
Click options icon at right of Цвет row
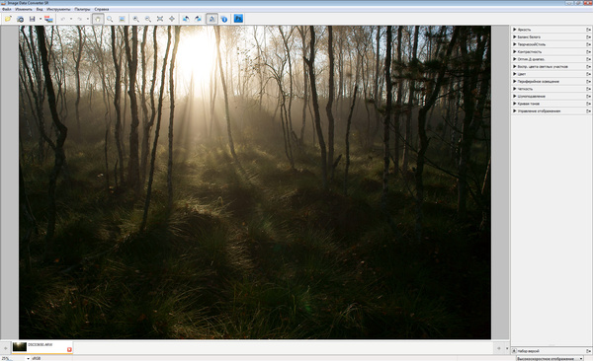coord(588,74)
